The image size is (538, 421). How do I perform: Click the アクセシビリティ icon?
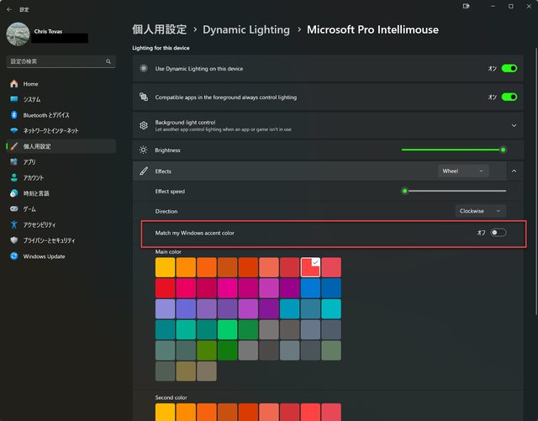click(x=13, y=224)
